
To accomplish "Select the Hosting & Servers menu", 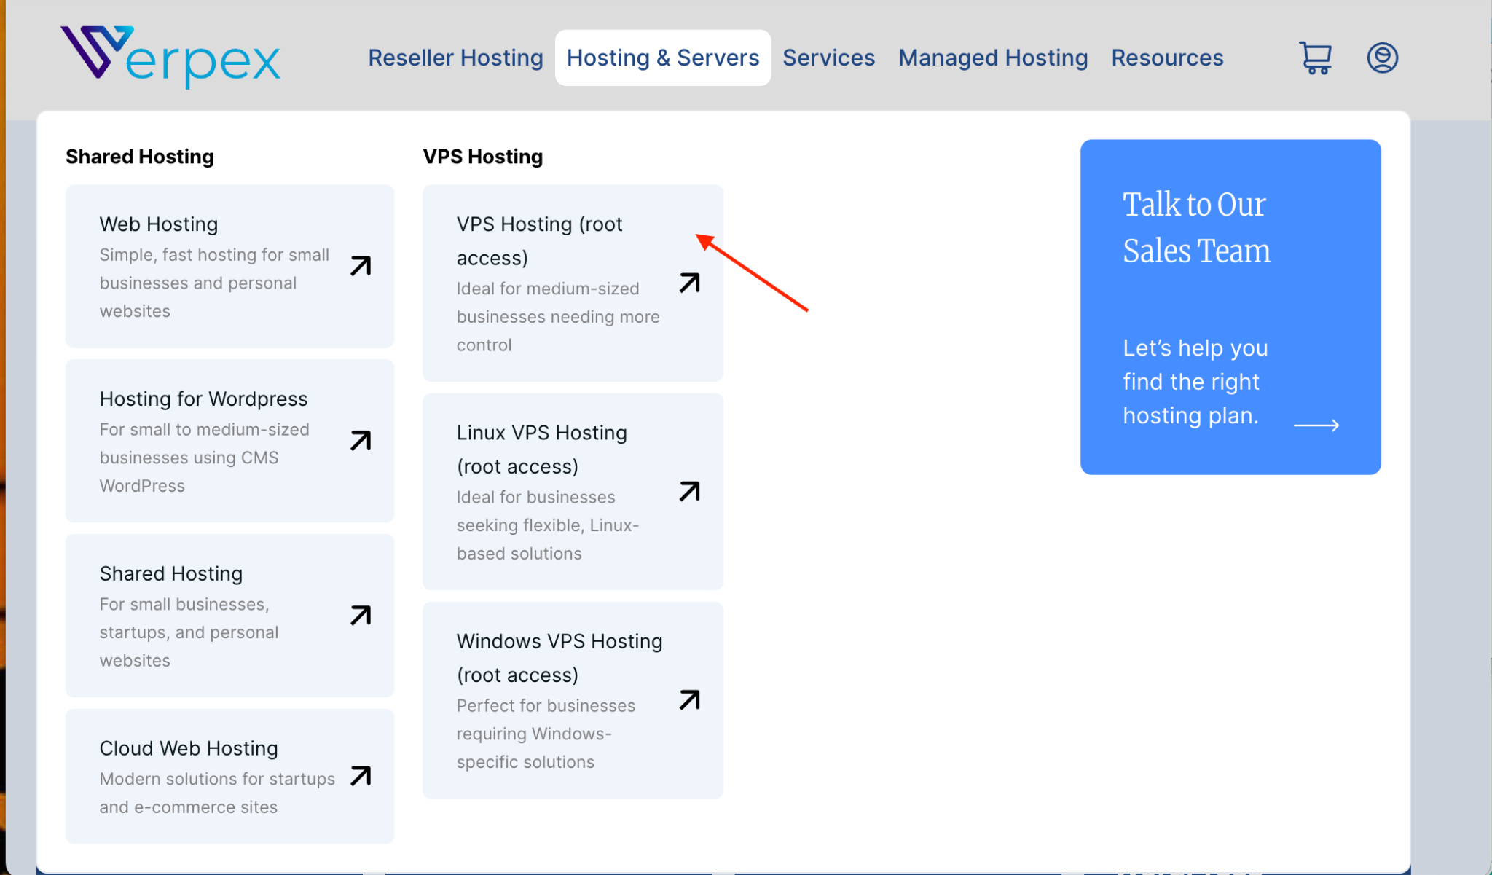I will pos(663,58).
